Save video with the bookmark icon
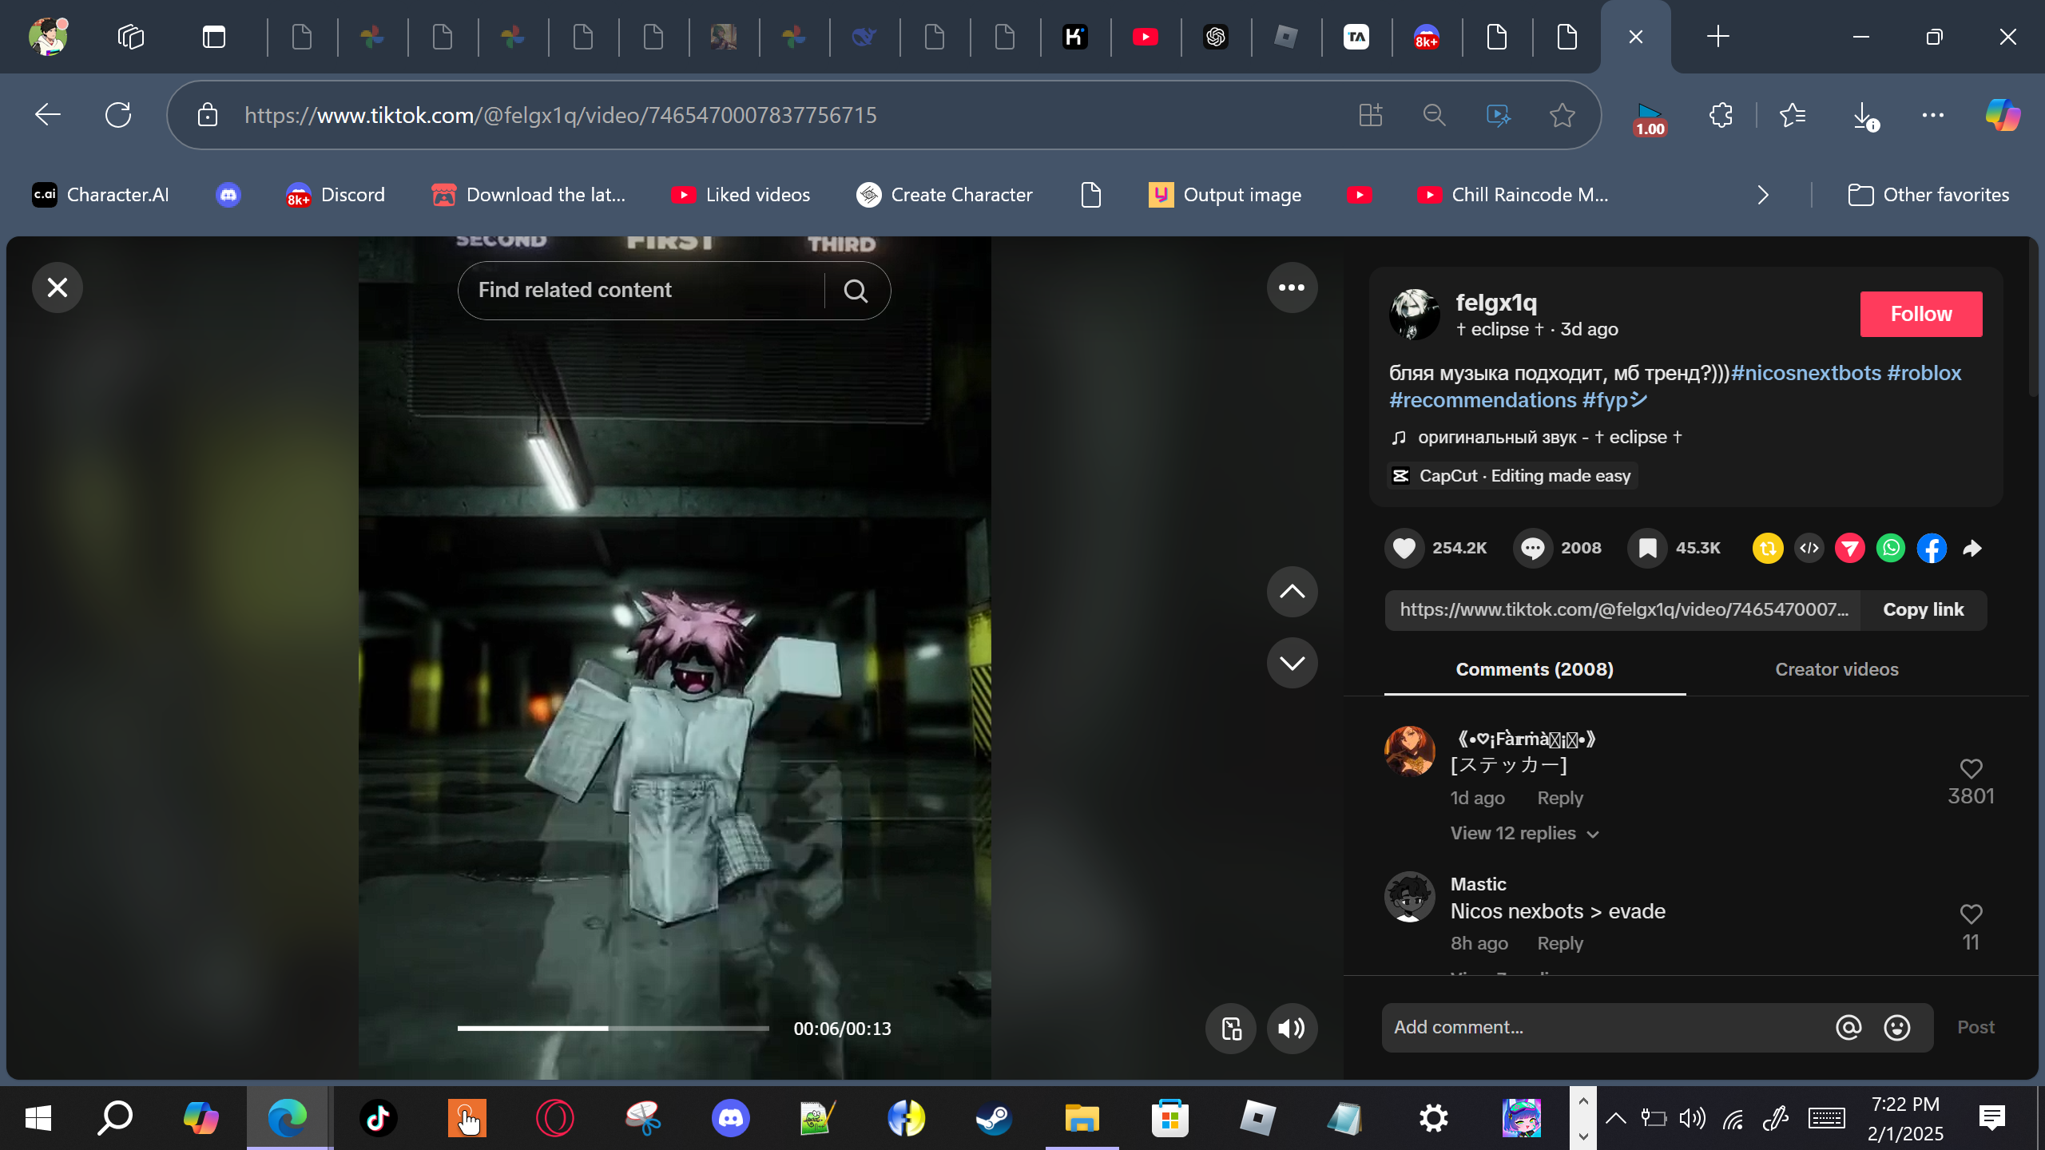This screenshot has height=1150, width=2045. pyautogui.click(x=1647, y=548)
